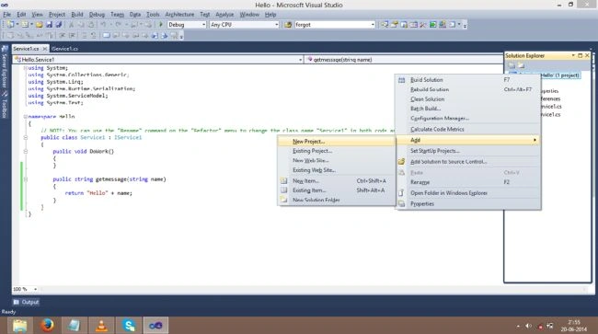
Task: Select Properties in the solution context menu
Action: pyautogui.click(x=468, y=204)
